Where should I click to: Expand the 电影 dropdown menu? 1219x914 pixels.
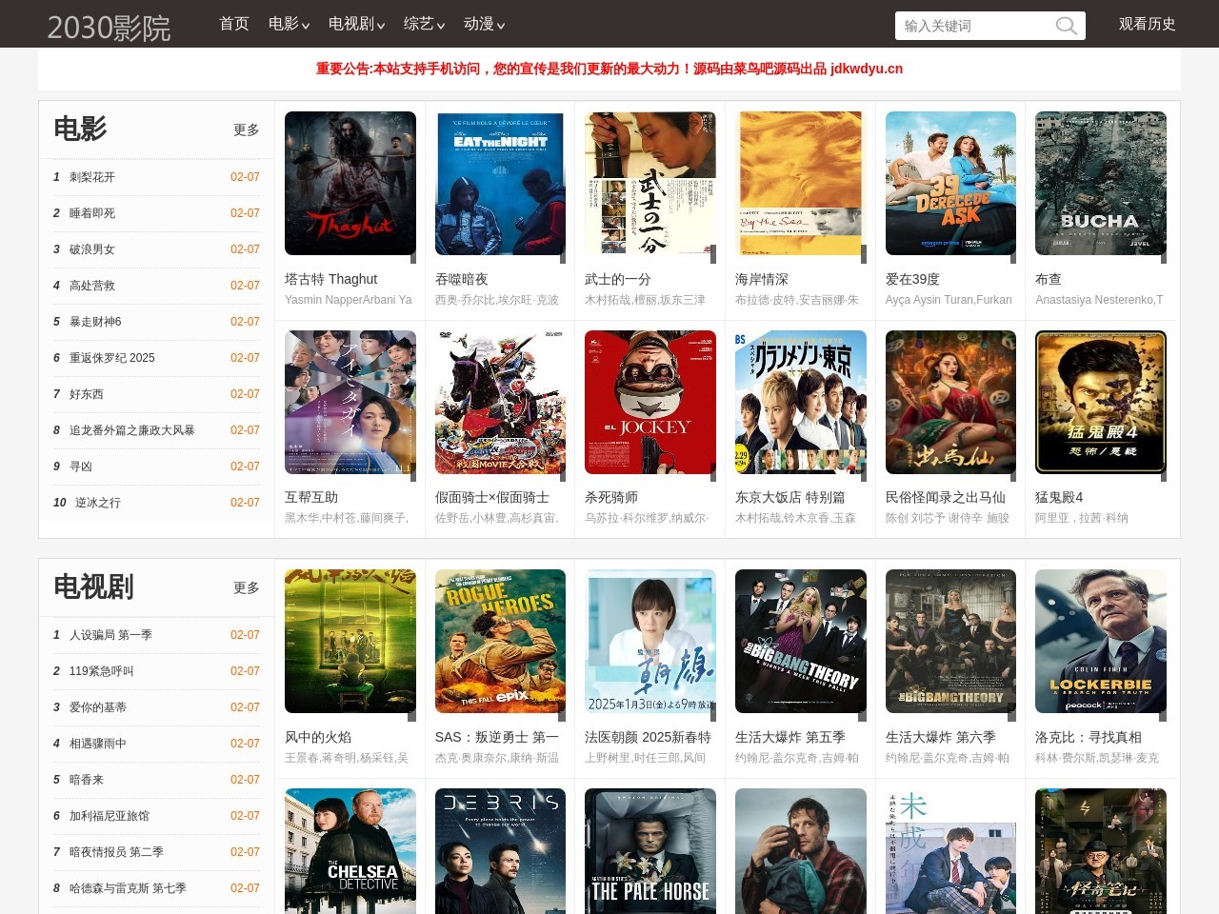[289, 24]
